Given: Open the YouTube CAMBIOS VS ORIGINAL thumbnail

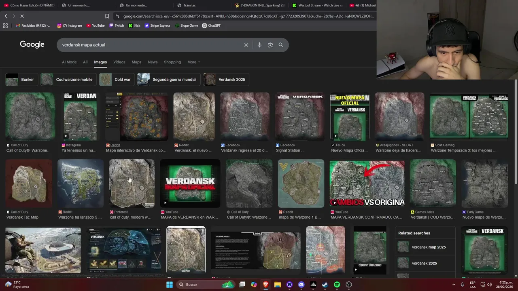Looking at the screenshot, I should 367,183.
